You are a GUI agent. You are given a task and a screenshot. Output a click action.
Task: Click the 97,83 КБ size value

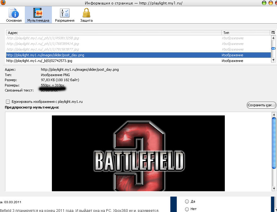tap(60, 80)
